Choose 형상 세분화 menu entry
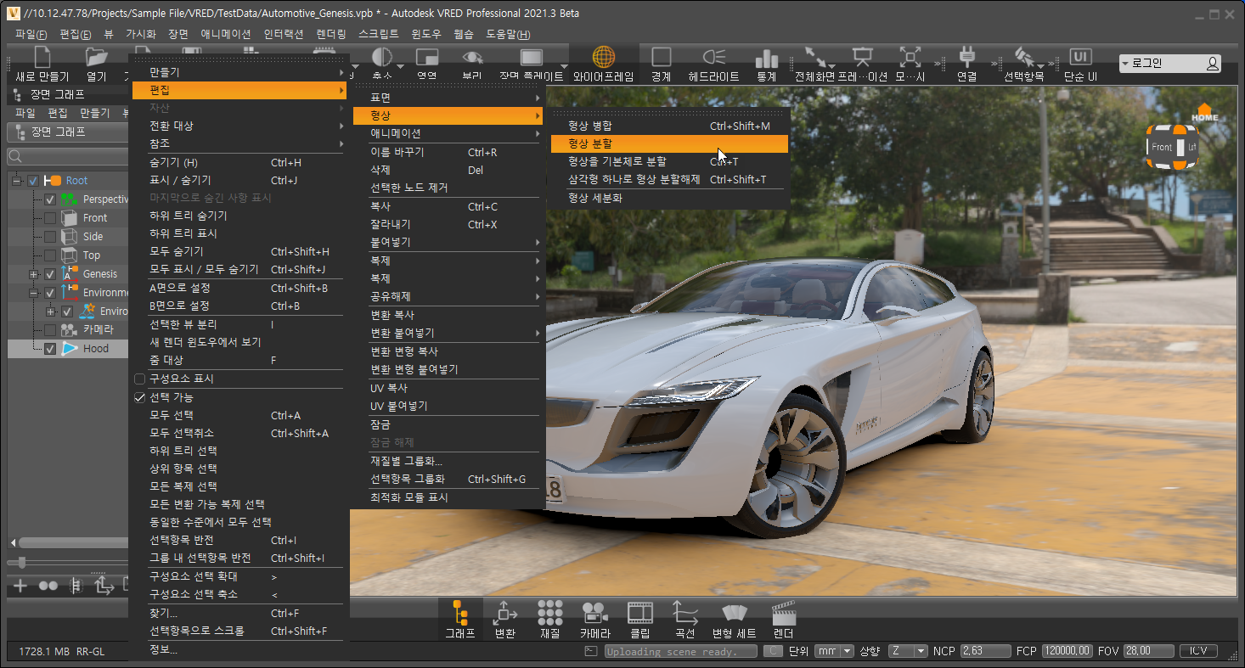 [x=594, y=198]
